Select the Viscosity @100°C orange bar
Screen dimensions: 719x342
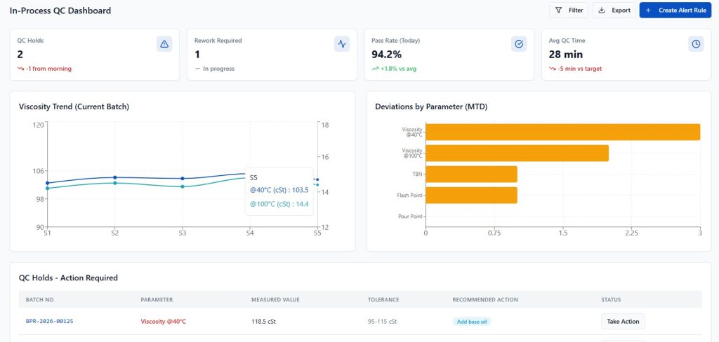tap(517, 153)
